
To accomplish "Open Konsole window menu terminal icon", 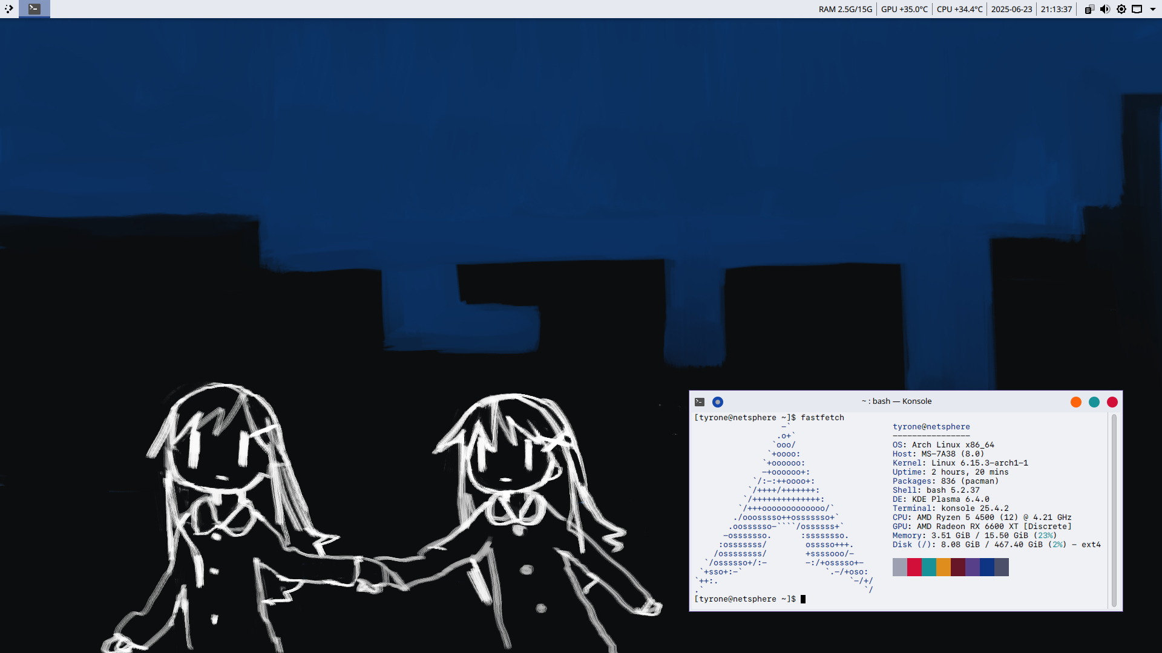I will (700, 402).
